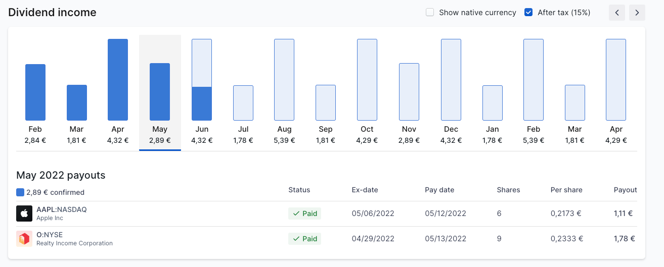Select the Oct 4,29 € month bar
Viewport: 664px width, 267px height.
(367, 80)
